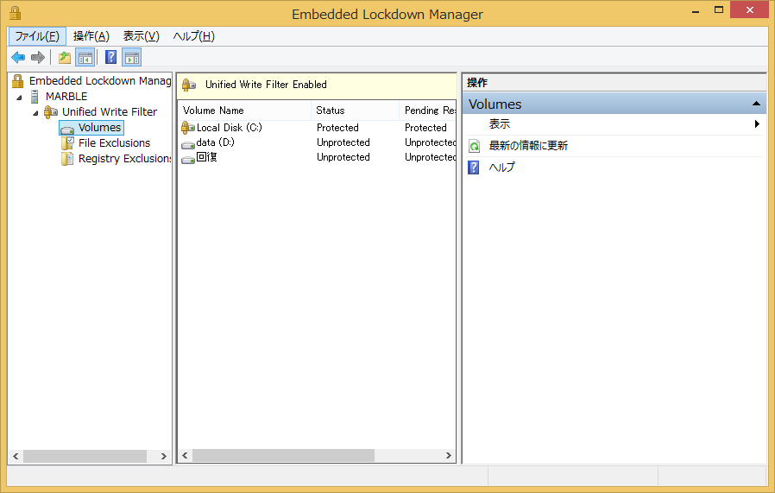
Task: Click the green refresh icon in the actions pane
Action: (x=474, y=146)
